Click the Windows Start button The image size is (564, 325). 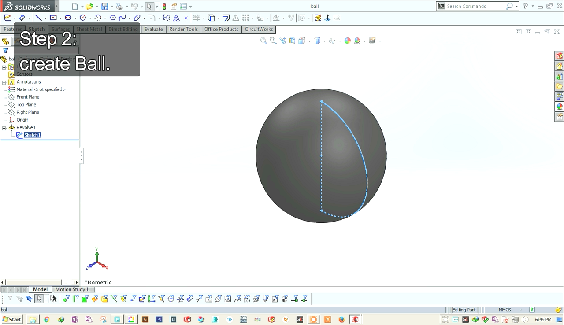coord(12,319)
